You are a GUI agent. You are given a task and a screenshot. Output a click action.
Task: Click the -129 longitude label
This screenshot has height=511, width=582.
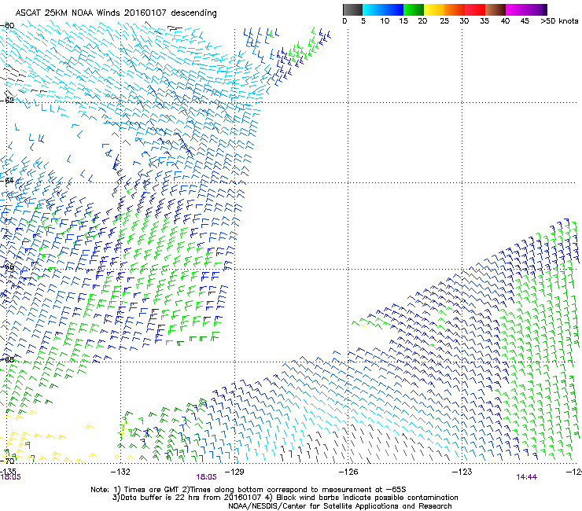coord(234,472)
